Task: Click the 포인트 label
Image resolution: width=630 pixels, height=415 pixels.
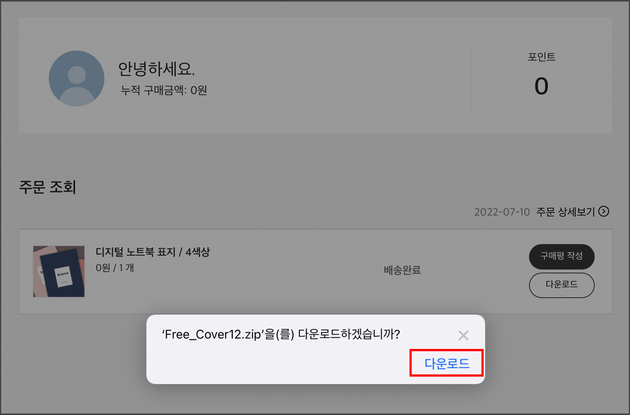Action: pos(541,57)
